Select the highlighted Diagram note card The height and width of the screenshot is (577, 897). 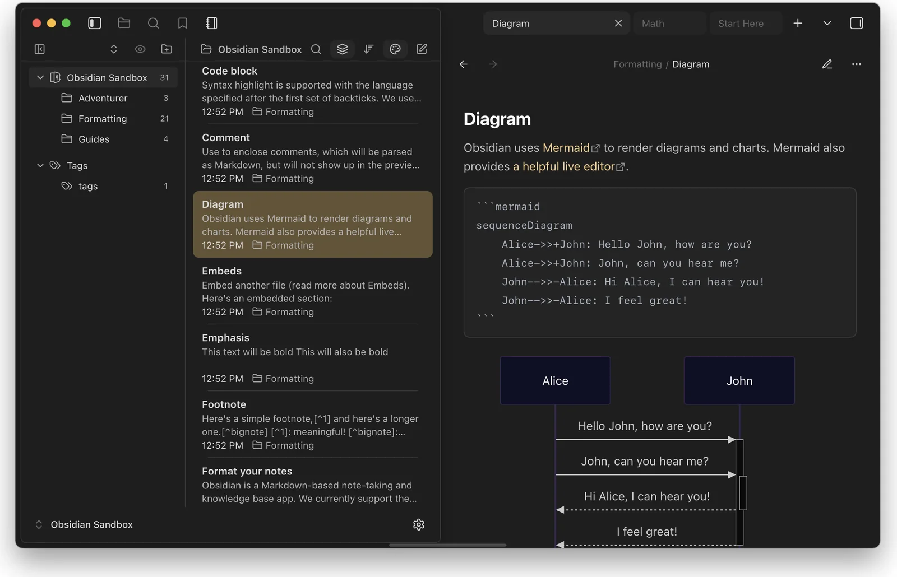pyautogui.click(x=312, y=224)
